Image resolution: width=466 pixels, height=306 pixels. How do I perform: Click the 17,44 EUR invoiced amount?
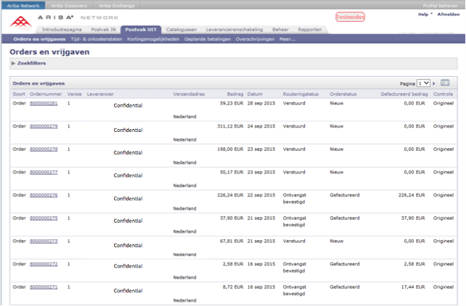click(413, 287)
